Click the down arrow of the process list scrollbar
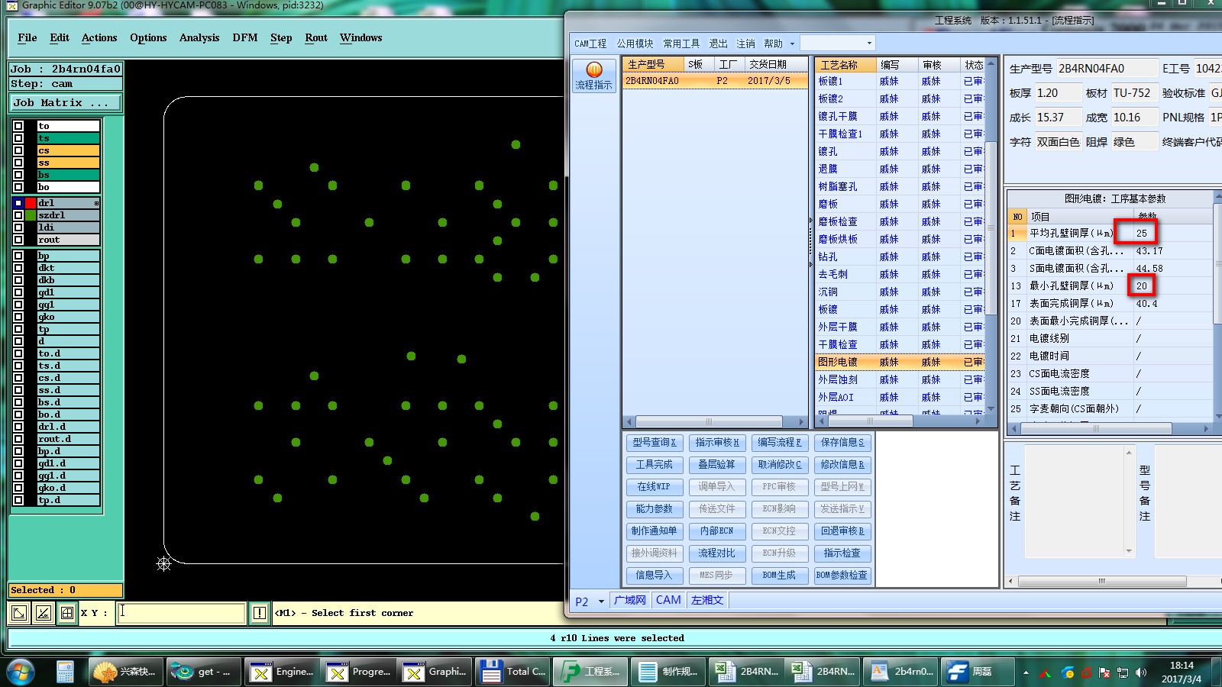Image resolution: width=1222 pixels, height=687 pixels. pyautogui.click(x=991, y=409)
